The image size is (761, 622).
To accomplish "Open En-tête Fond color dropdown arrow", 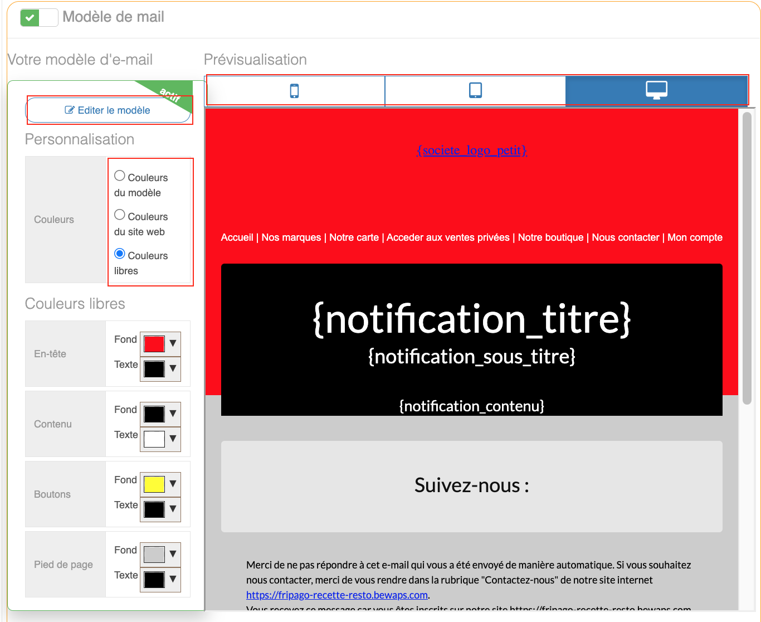I will pos(173,343).
